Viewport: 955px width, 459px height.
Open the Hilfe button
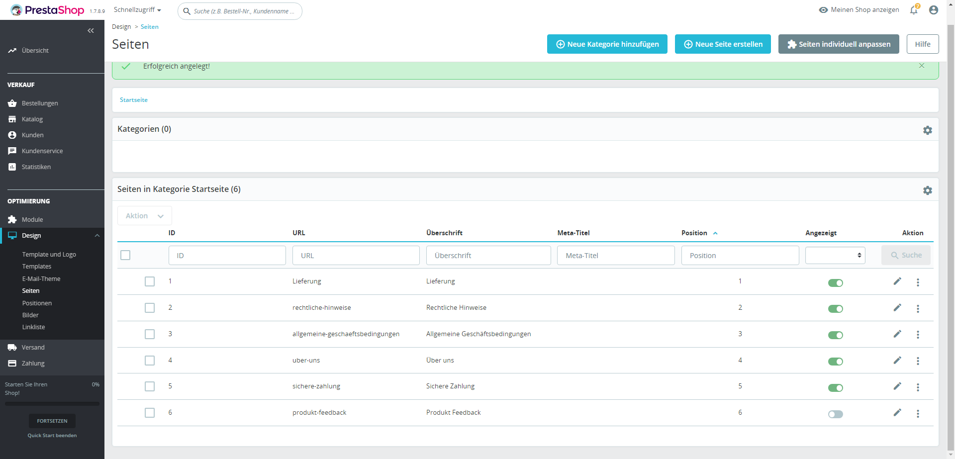(923, 44)
